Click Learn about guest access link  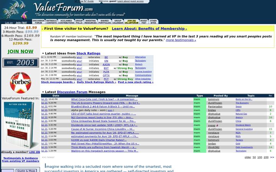point(130,1)
